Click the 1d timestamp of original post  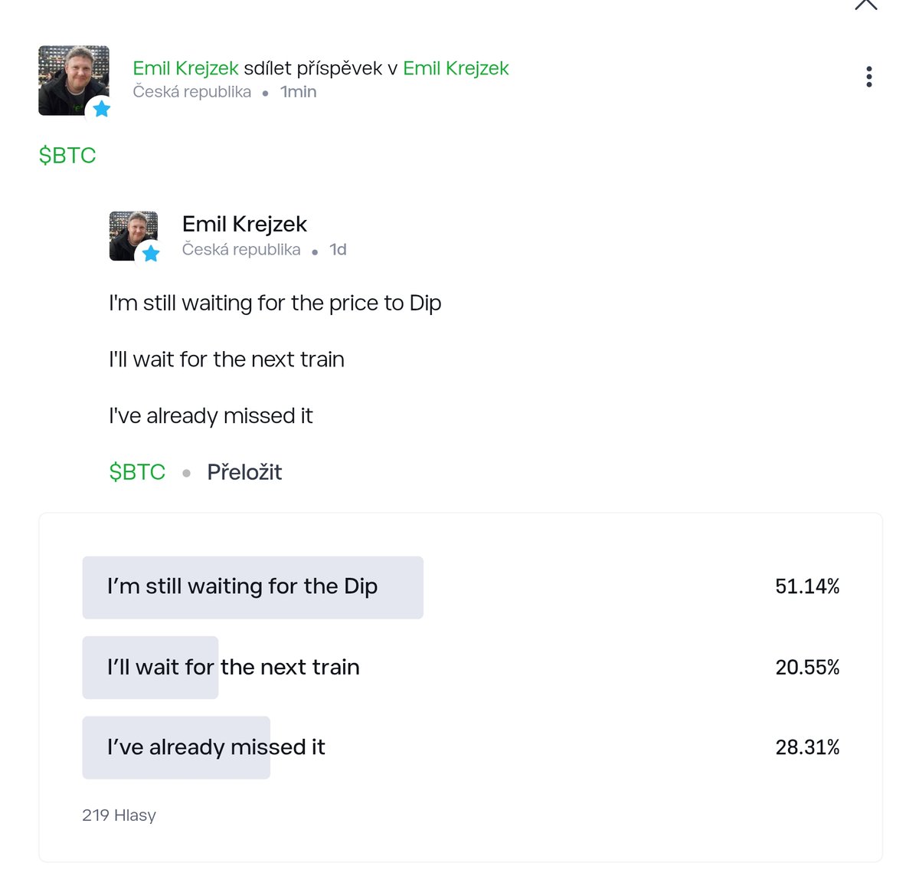(x=338, y=250)
